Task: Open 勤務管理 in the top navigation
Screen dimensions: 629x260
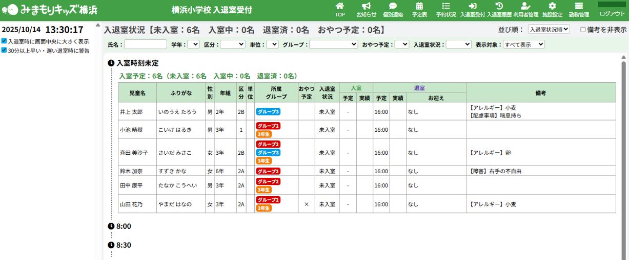Action: pyautogui.click(x=579, y=9)
